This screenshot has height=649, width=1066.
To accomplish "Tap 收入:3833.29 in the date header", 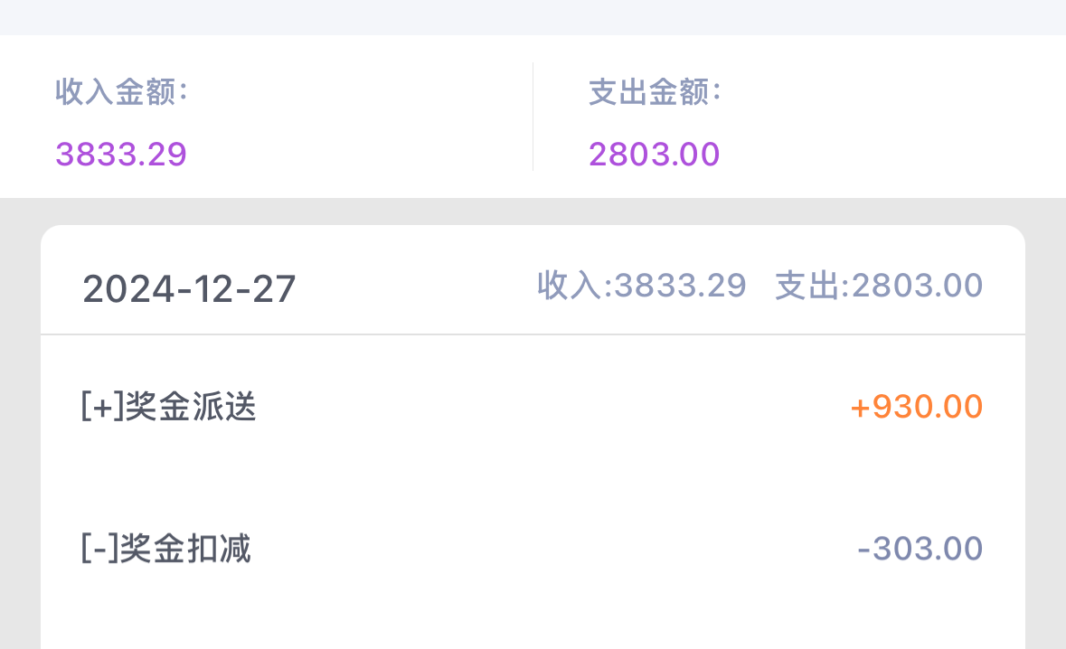I will click(x=642, y=286).
